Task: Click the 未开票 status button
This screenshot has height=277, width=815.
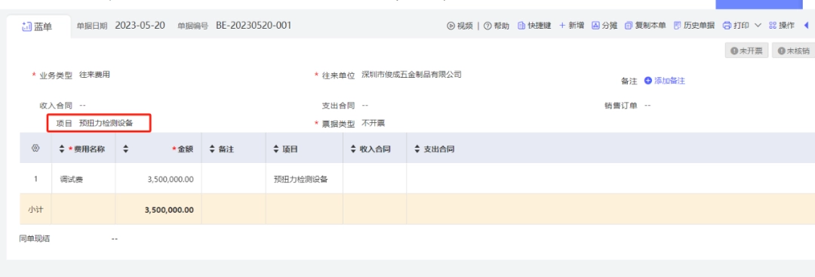Action: [x=746, y=51]
